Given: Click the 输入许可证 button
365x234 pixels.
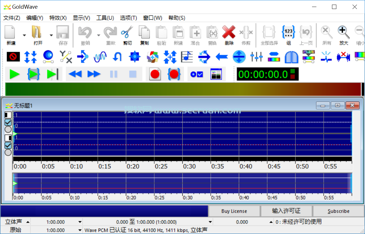Looking at the screenshot, I should (x=286, y=211).
